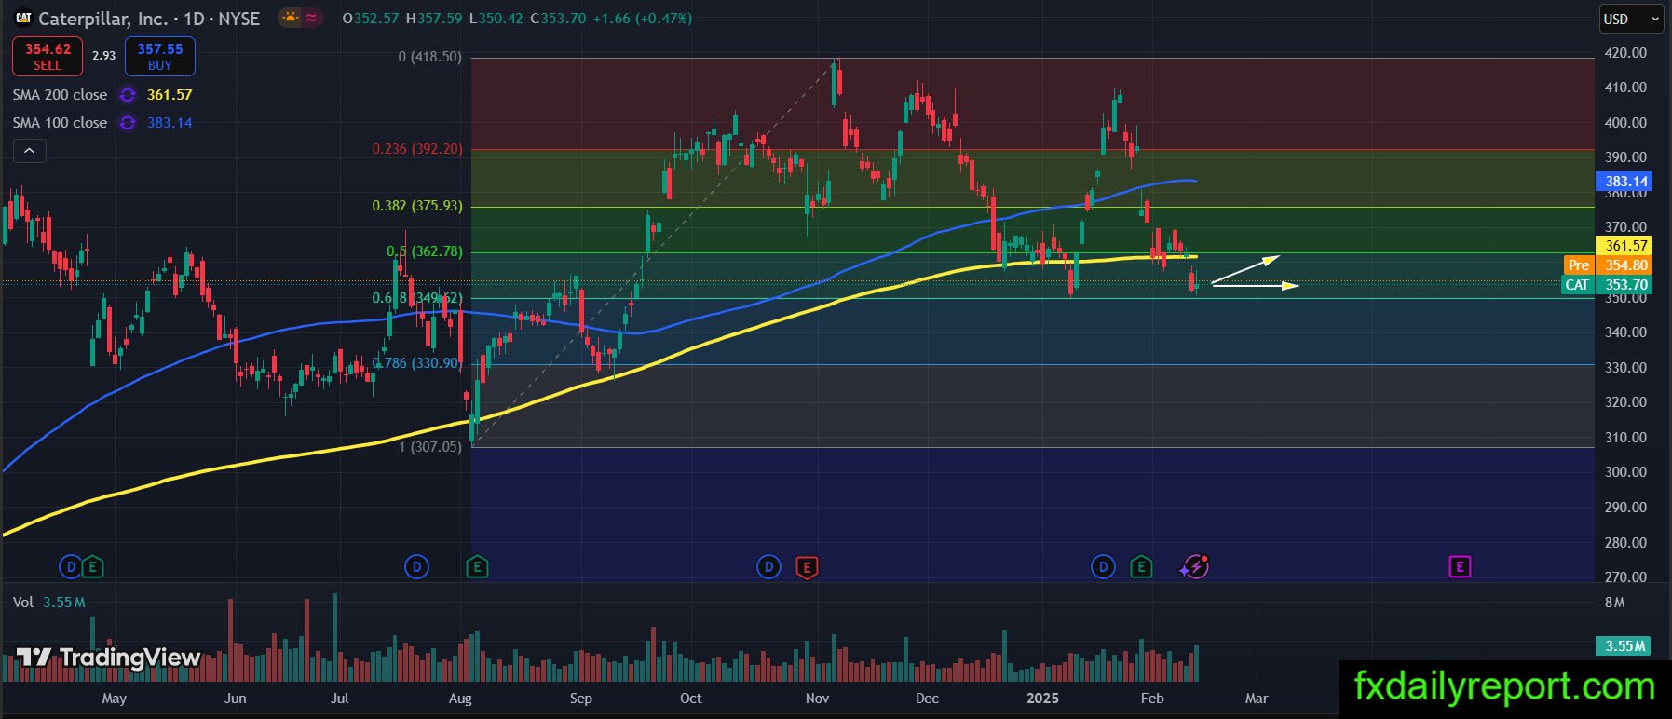Screen dimensions: 1672x719
Task: Click the pre-market session sun icon
Action: [292, 18]
